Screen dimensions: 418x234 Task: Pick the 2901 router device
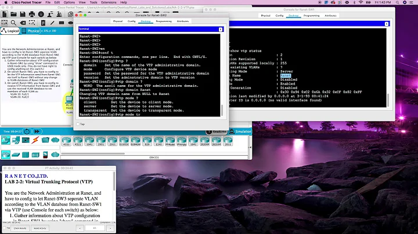pyautogui.click(x=101, y=141)
